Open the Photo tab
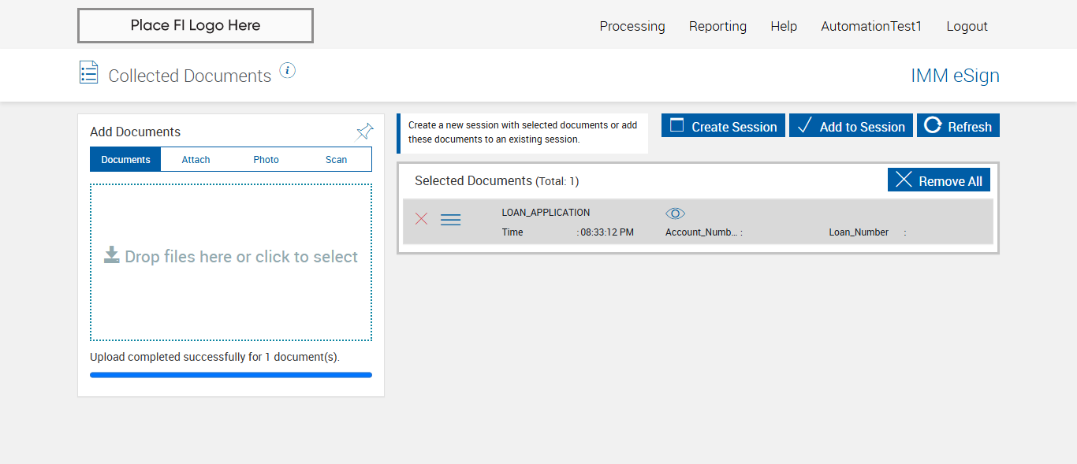 [266, 160]
